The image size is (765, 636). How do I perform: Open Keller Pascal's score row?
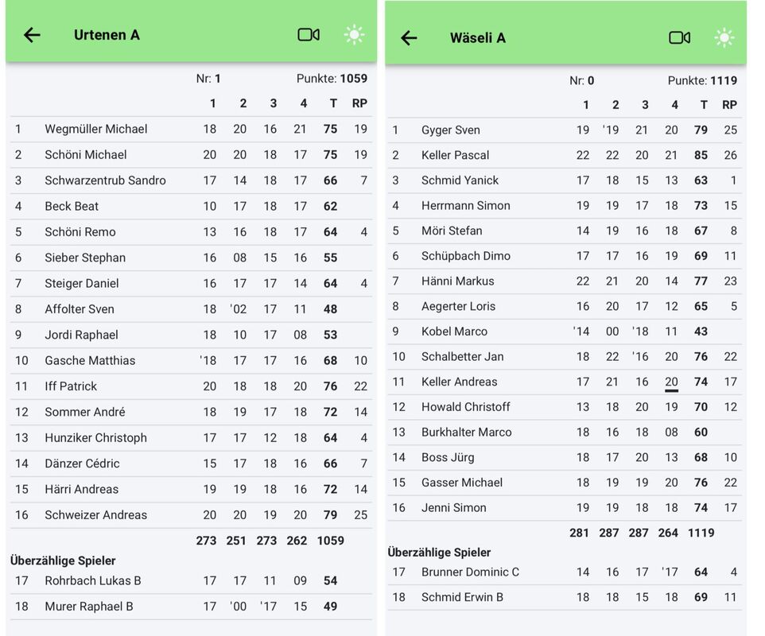456,155
